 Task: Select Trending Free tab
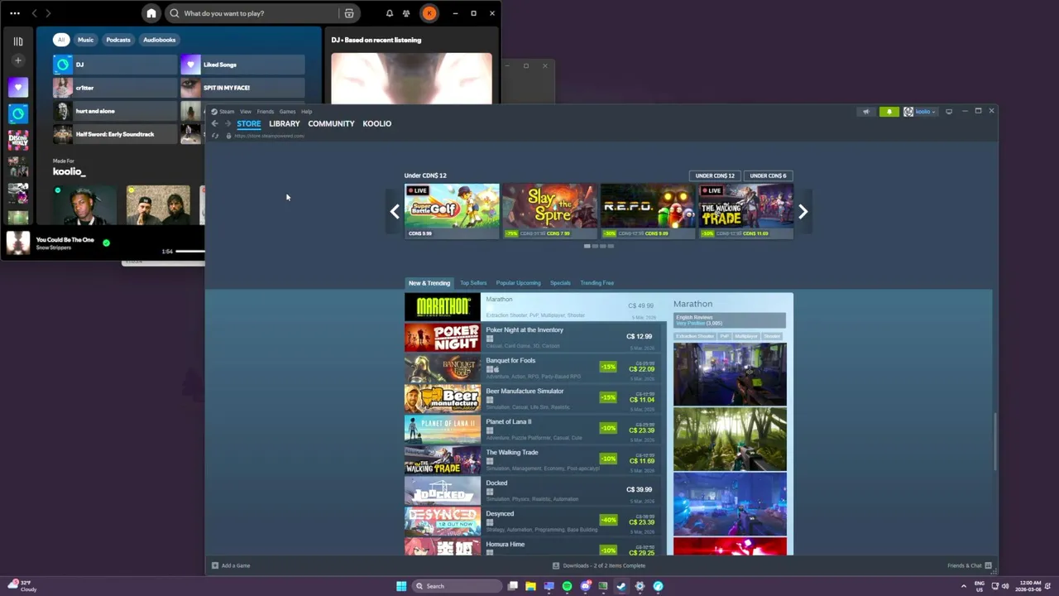[x=597, y=283]
